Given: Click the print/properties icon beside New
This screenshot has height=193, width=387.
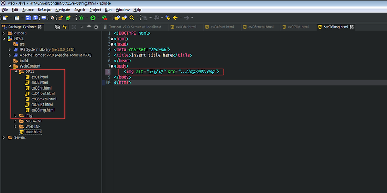Looking at the screenshot, I should coord(17,18).
